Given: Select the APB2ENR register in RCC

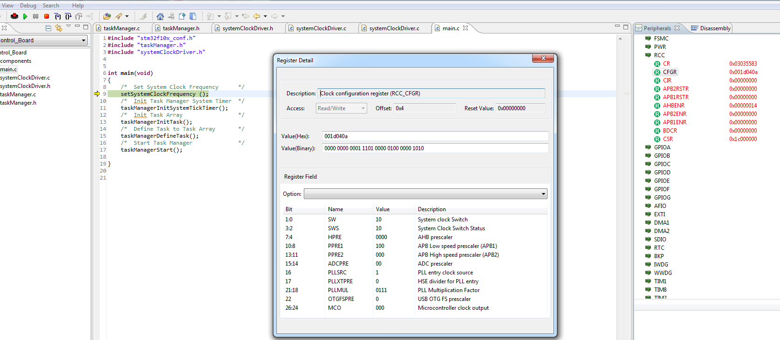Looking at the screenshot, I should point(674,114).
